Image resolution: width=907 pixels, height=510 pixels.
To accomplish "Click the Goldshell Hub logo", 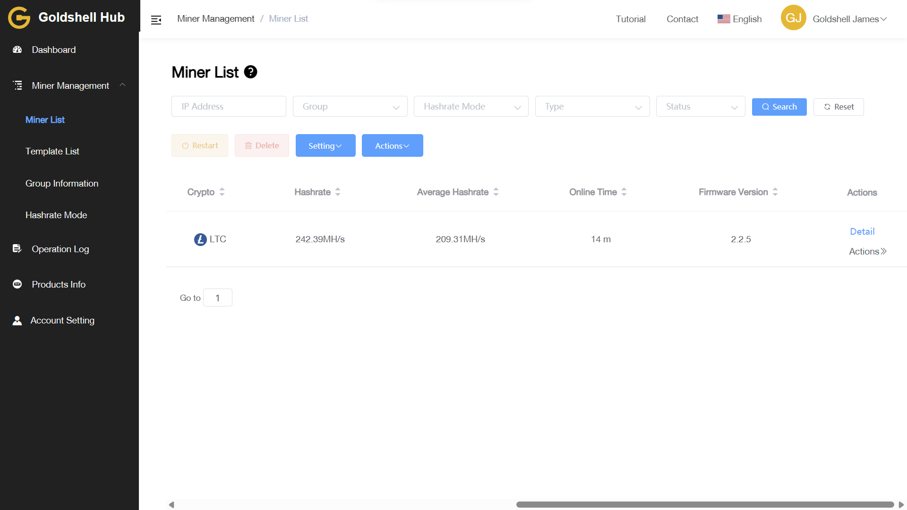I will [x=19, y=18].
